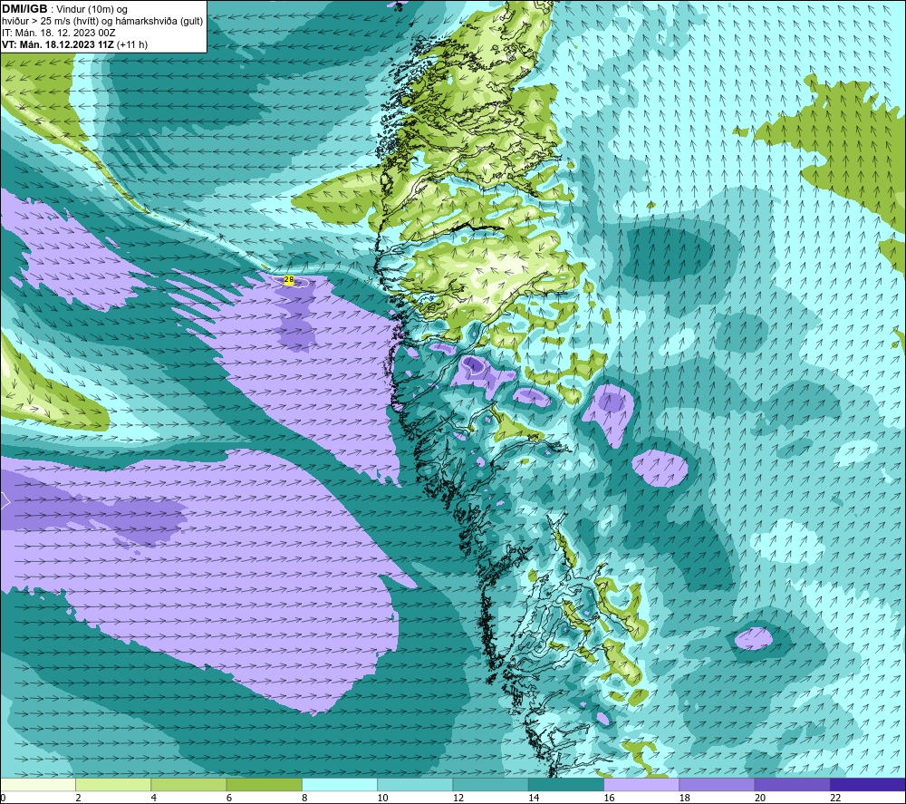906x804 pixels.
Task: Click the legend scale label 22
Action: (x=835, y=798)
